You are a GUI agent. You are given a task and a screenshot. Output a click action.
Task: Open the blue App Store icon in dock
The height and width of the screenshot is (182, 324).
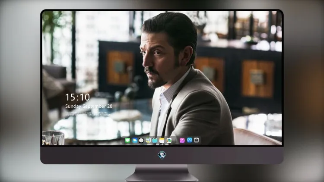190,140
